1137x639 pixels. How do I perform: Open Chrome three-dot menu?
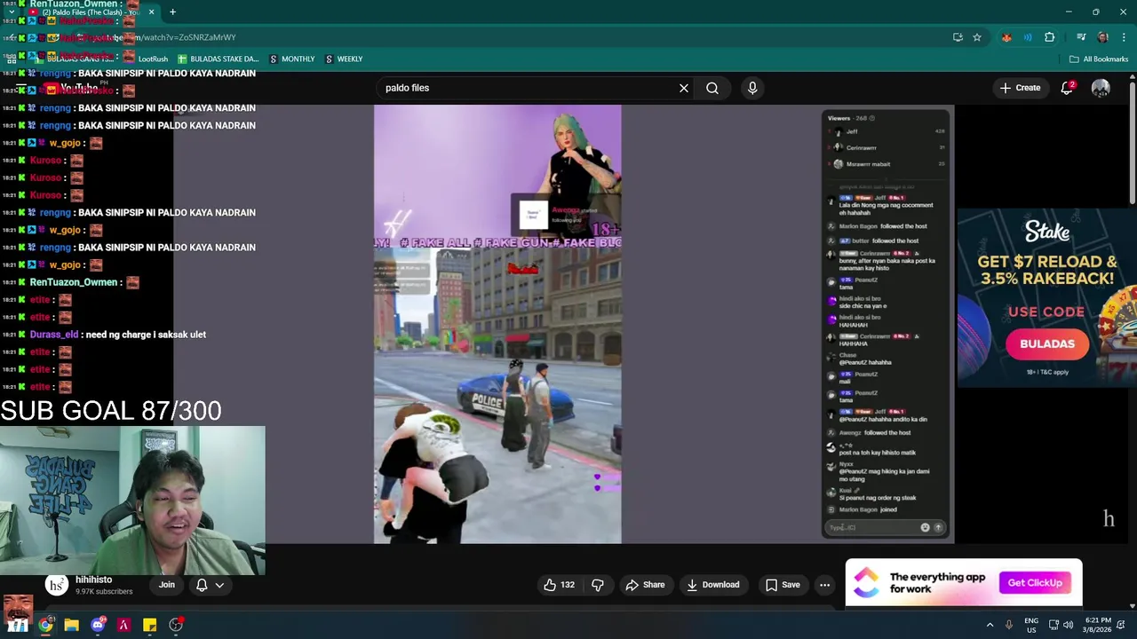click(1124, 37)
